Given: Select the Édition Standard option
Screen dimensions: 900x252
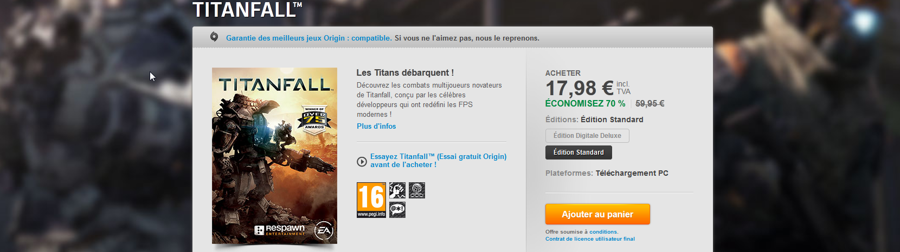Looking at the screenshot, I should pos(578,152).
